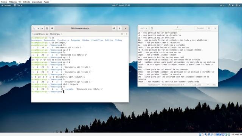Screen dimensions: 242x136
Task: Click the volume icon in top bar
Action: coord(233,5)
